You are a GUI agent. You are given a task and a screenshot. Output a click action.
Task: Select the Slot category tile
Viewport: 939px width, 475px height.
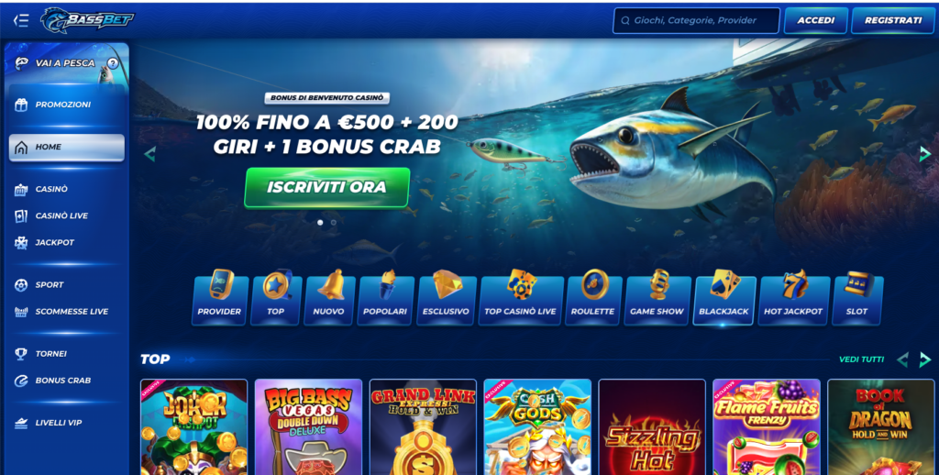pos(857,298)
